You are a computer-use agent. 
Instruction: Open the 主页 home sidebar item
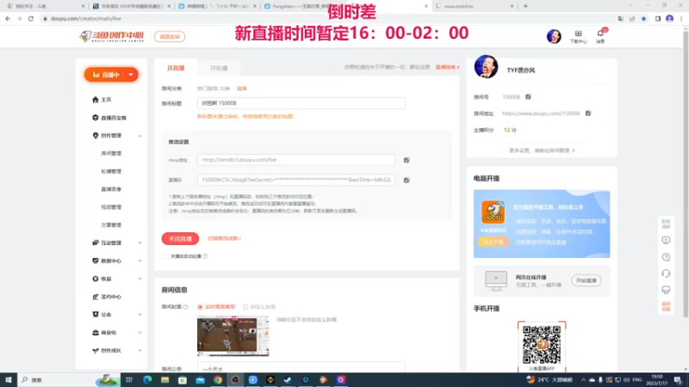102,100
